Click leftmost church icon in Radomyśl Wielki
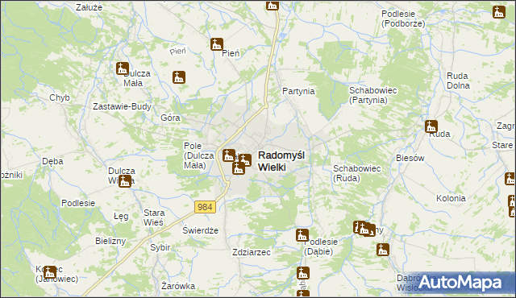Screen dimensions: 516x298 tap(229, 155)
